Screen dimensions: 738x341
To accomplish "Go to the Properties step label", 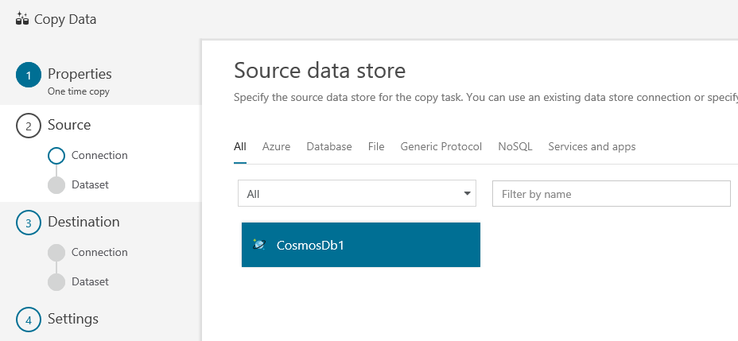I will click(80, 74).
